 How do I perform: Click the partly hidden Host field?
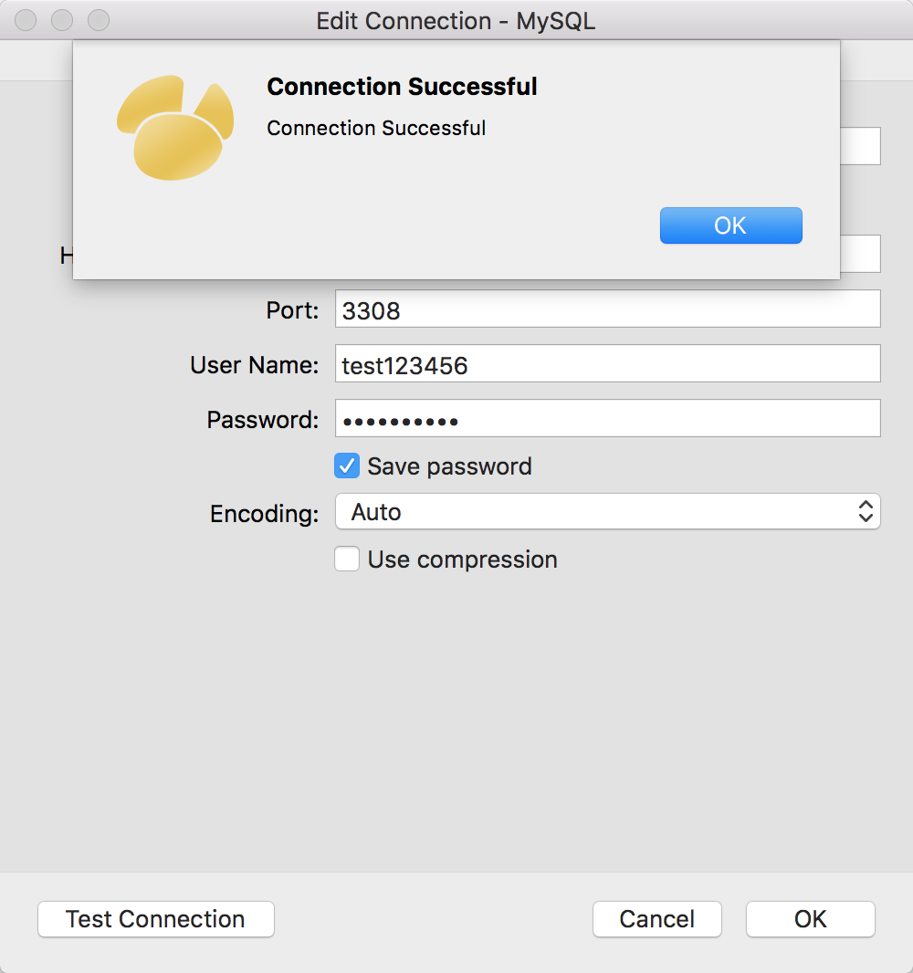tap(860, 255)
